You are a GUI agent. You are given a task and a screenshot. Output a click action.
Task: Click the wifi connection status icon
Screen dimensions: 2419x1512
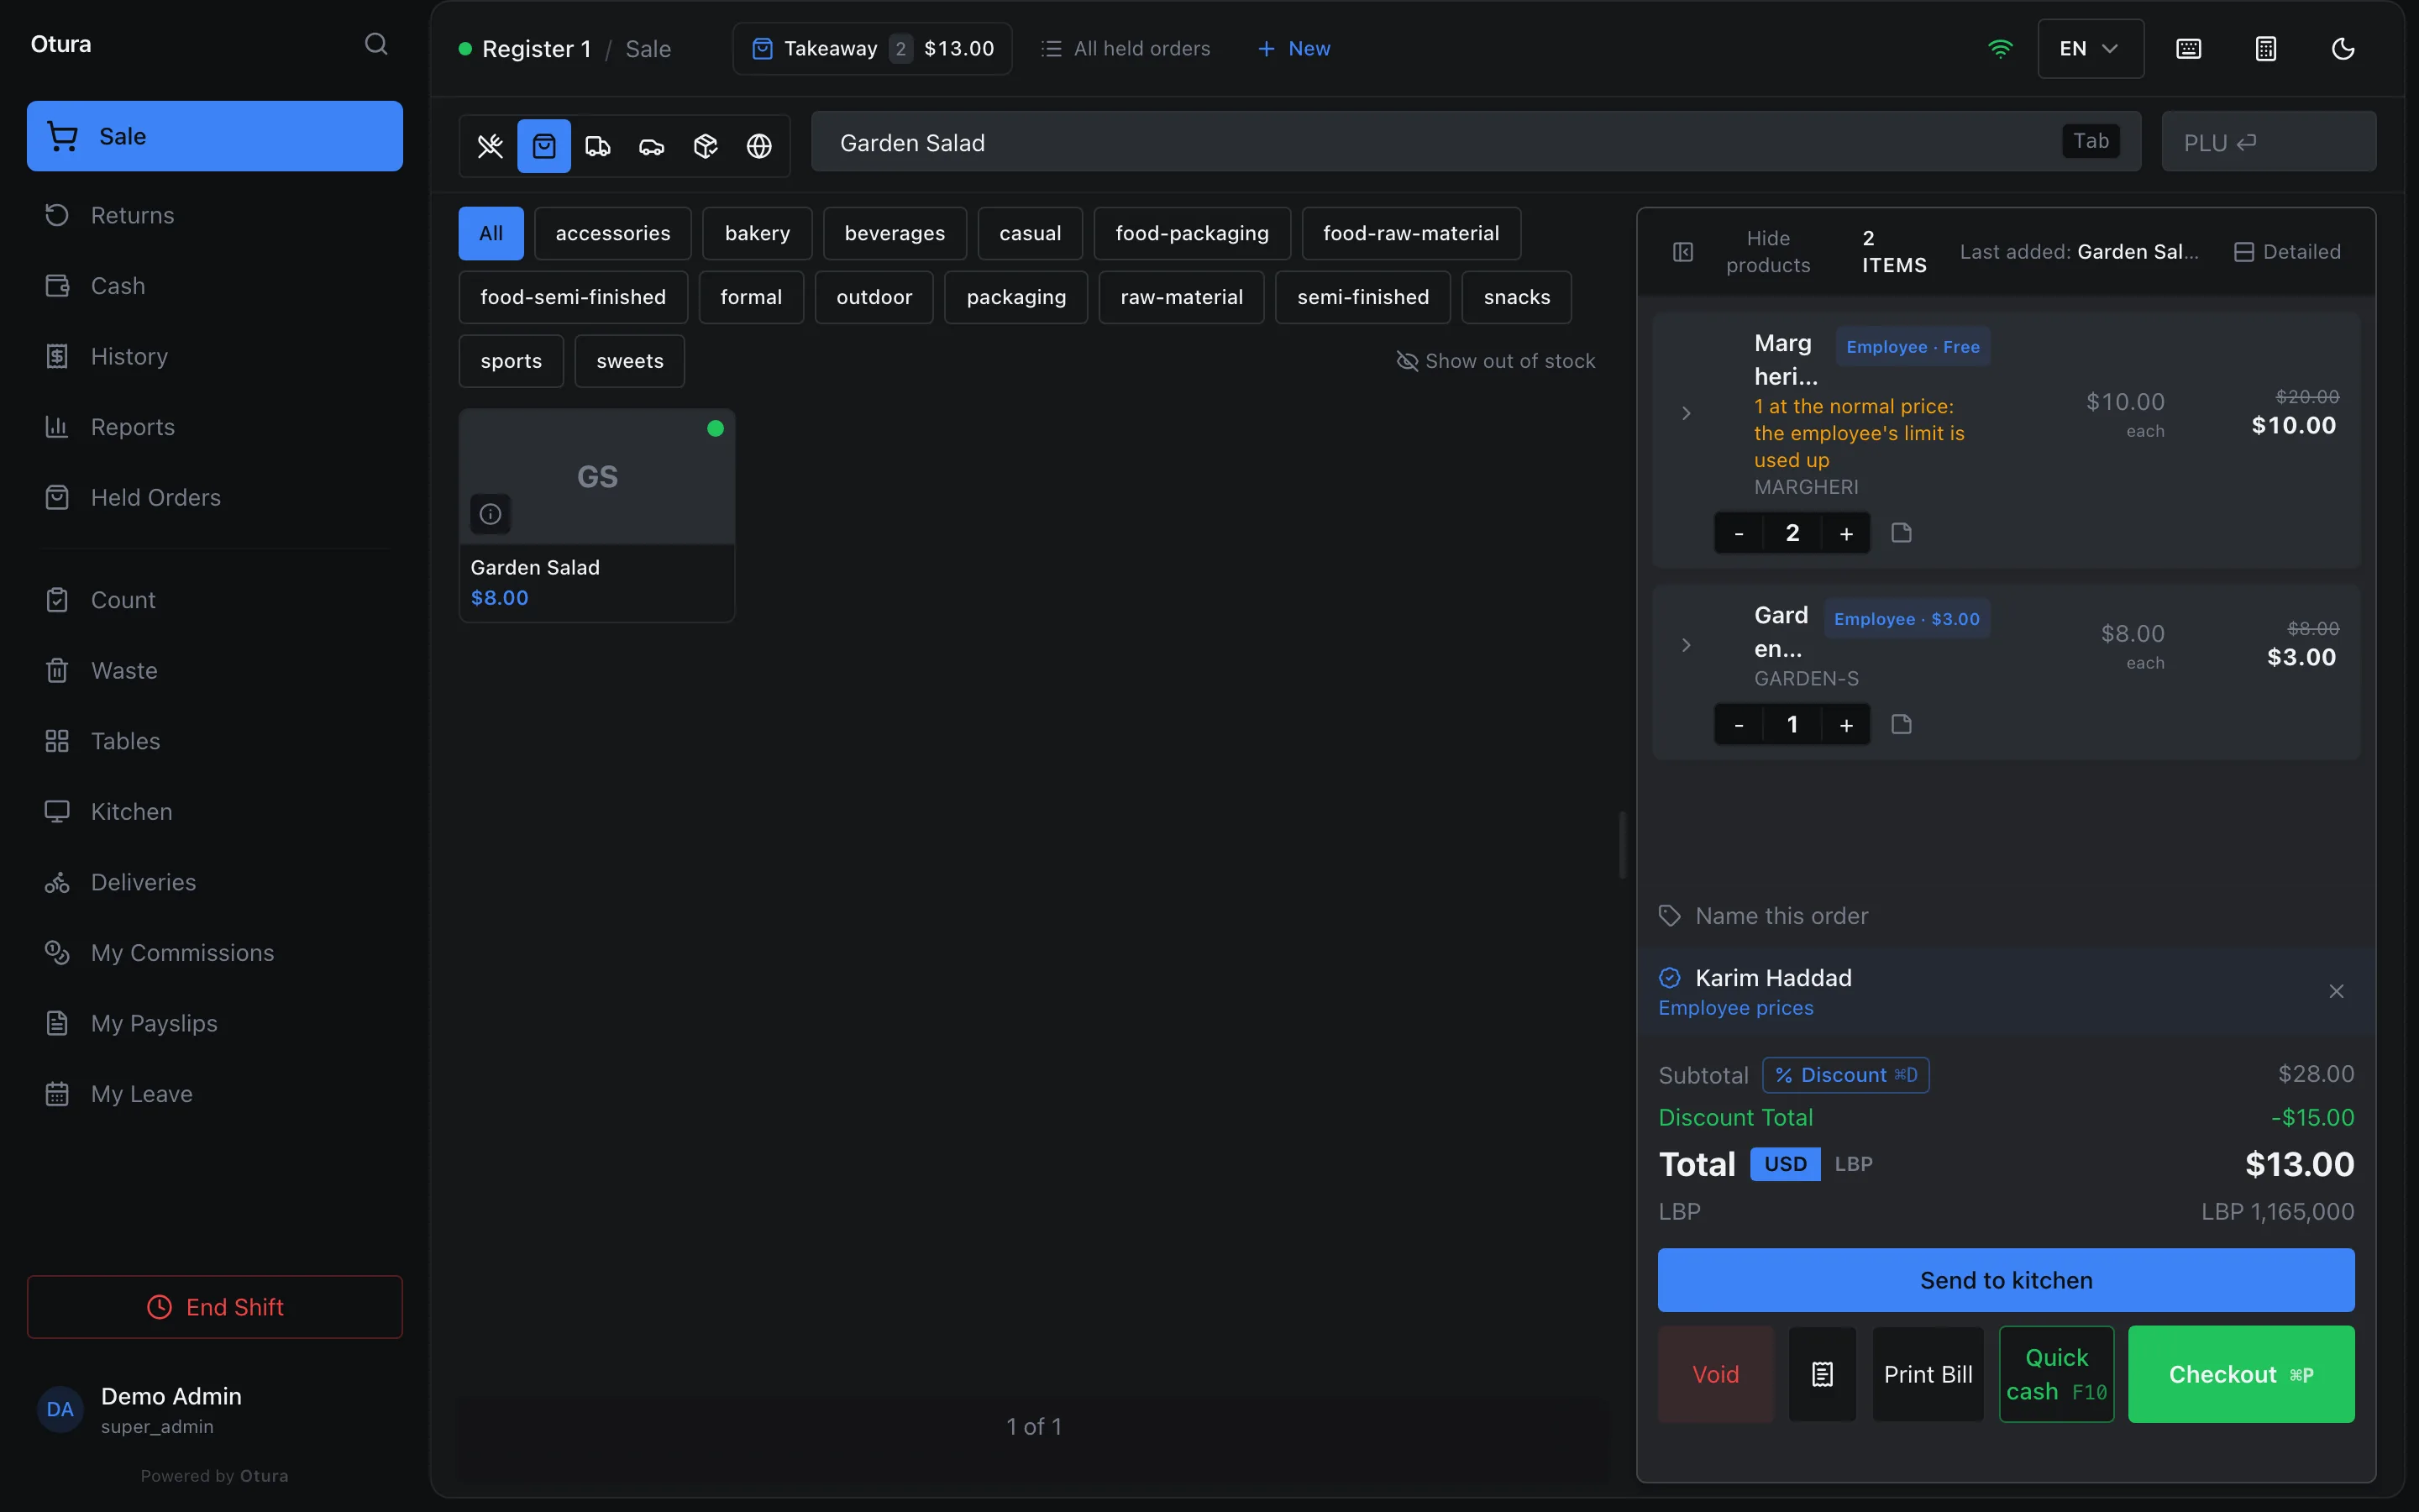coord(2000,49)
